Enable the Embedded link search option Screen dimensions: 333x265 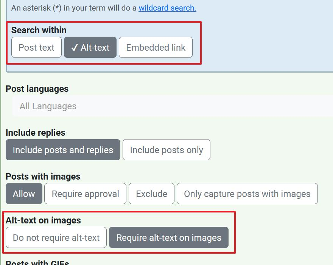(x=156, y=48)
